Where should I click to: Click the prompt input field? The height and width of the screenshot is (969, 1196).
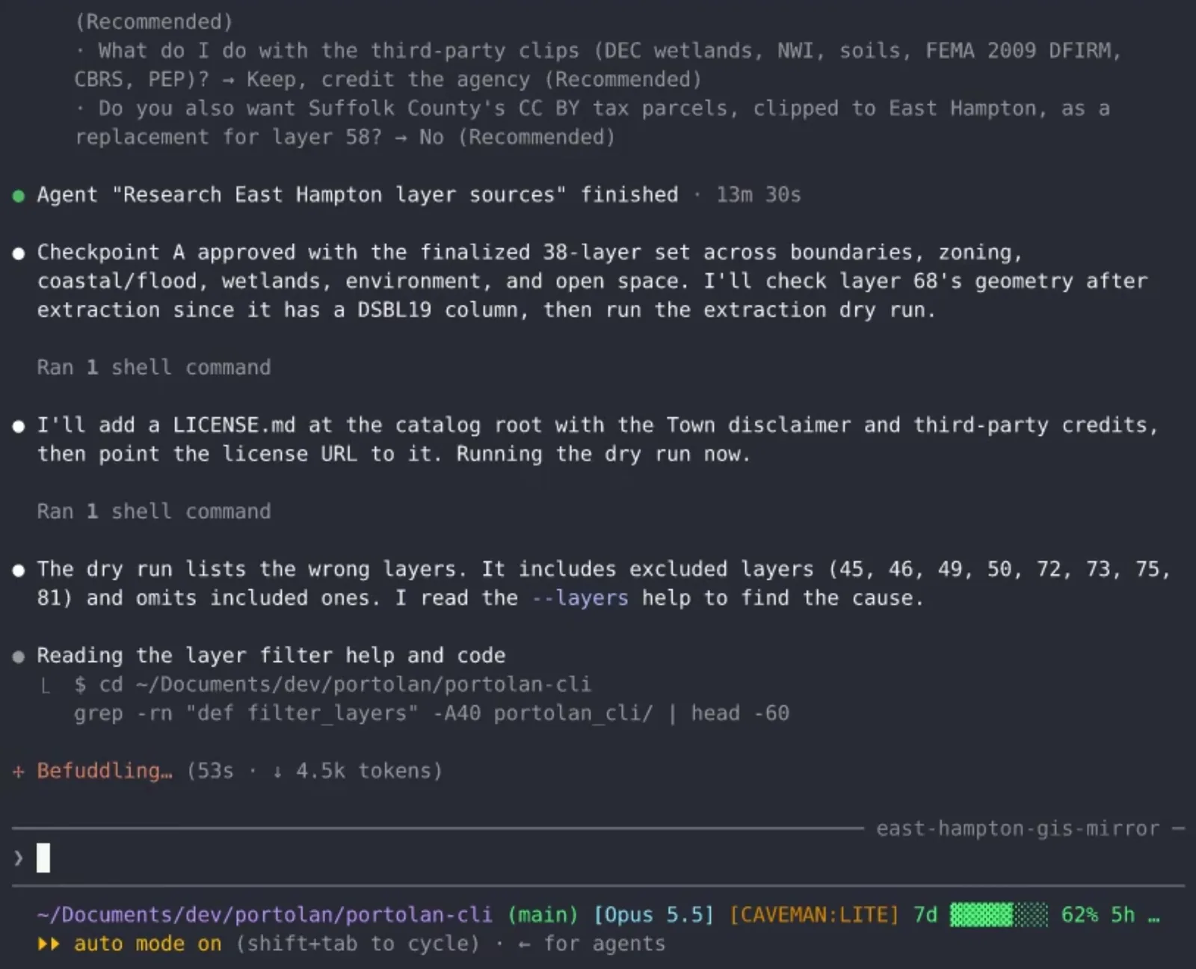pos(598,858)
